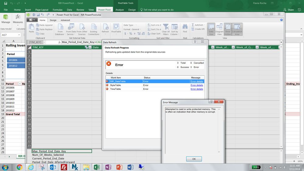
Task: Open Existing Connections icon
Action: click(94, 30)
